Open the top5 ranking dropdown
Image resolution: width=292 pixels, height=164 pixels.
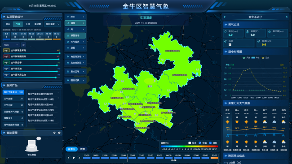(x=11, y=45)
